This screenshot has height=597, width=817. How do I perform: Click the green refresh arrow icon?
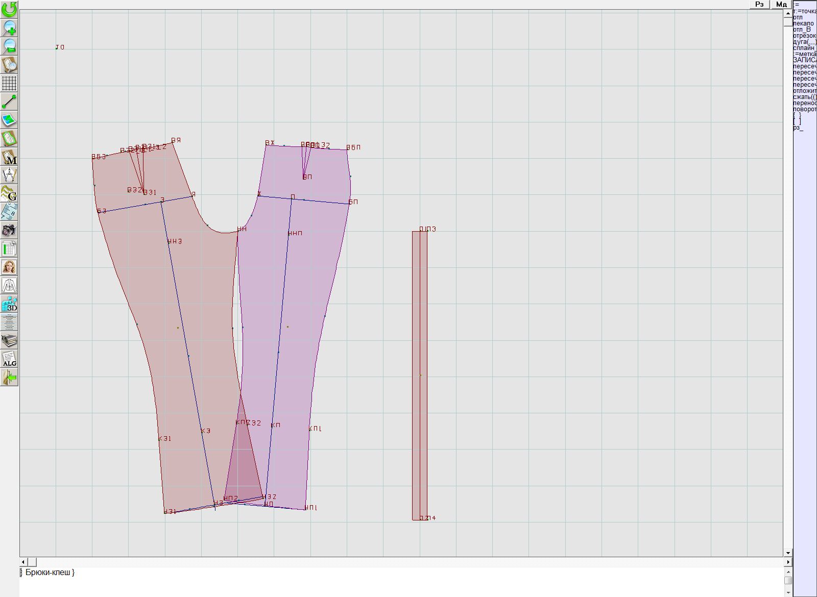coord(9,9)
